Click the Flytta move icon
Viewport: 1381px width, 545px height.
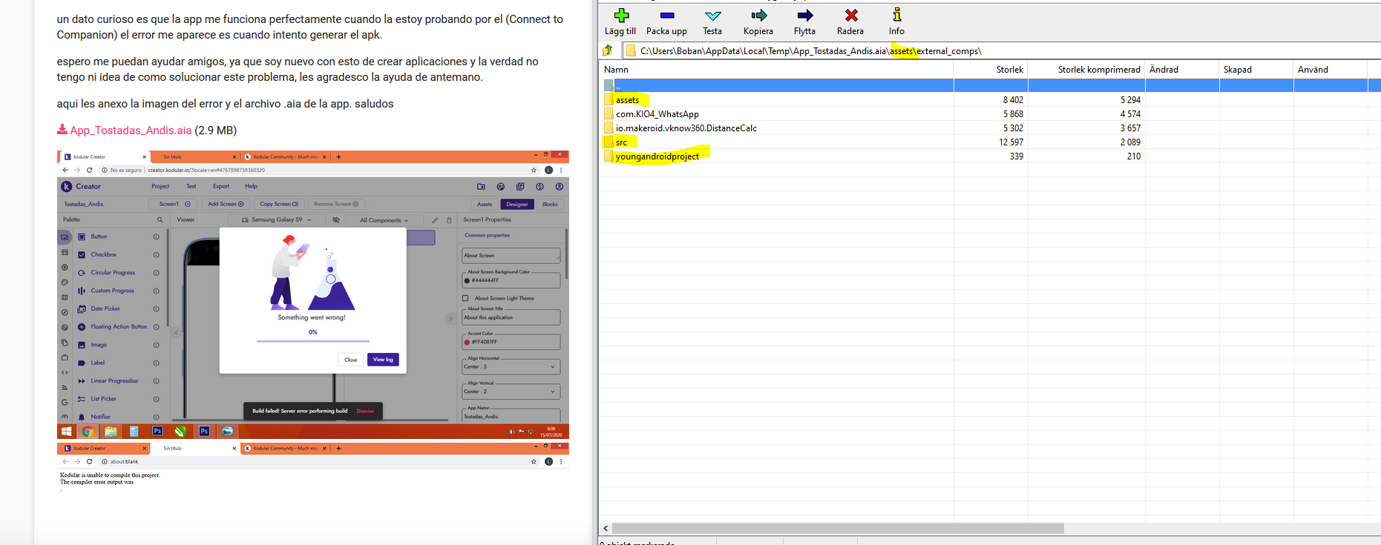point(805,16)
